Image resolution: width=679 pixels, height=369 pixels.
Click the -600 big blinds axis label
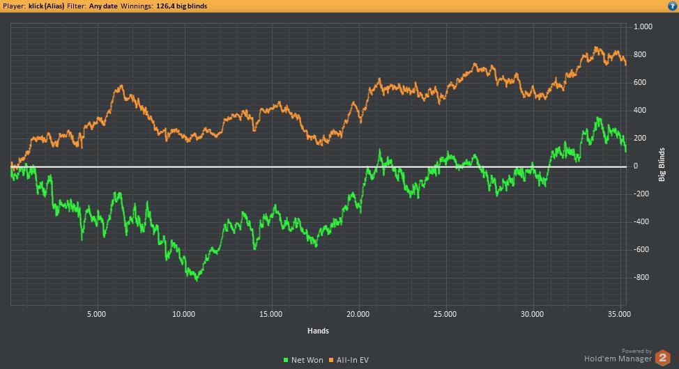coord(641,250)
